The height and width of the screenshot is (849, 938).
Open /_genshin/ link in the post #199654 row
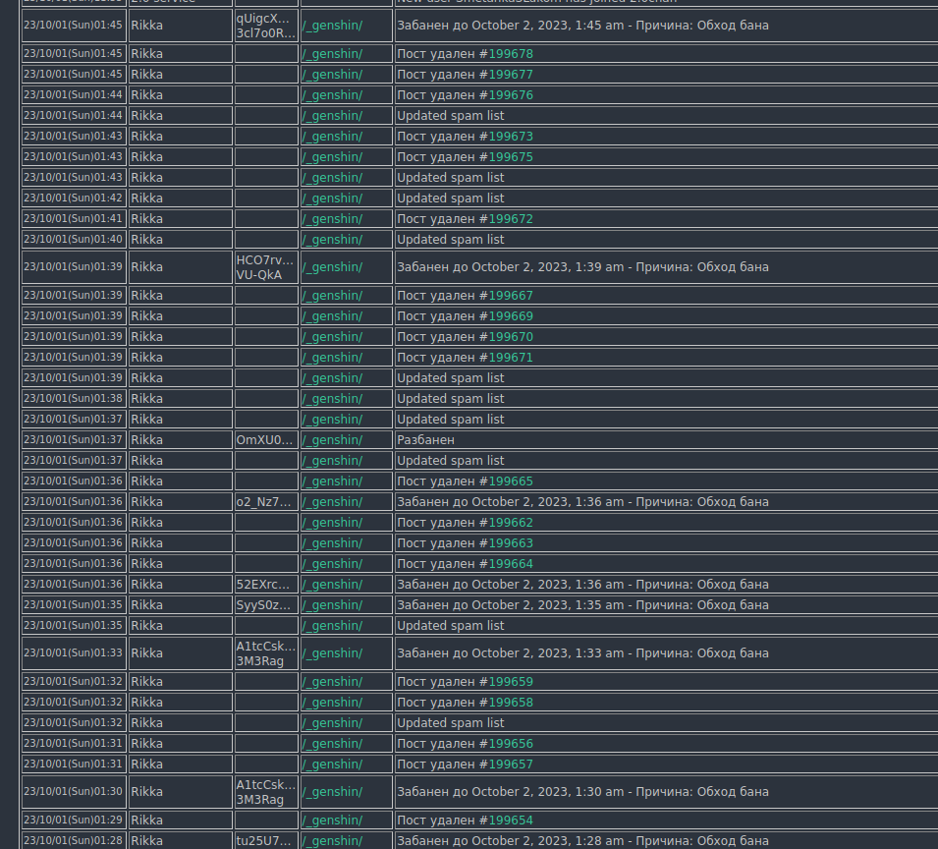pos(332,821)
